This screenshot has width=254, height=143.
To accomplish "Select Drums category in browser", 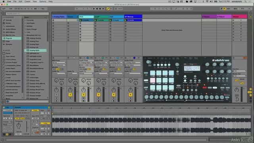I will (x=8, y=23).
